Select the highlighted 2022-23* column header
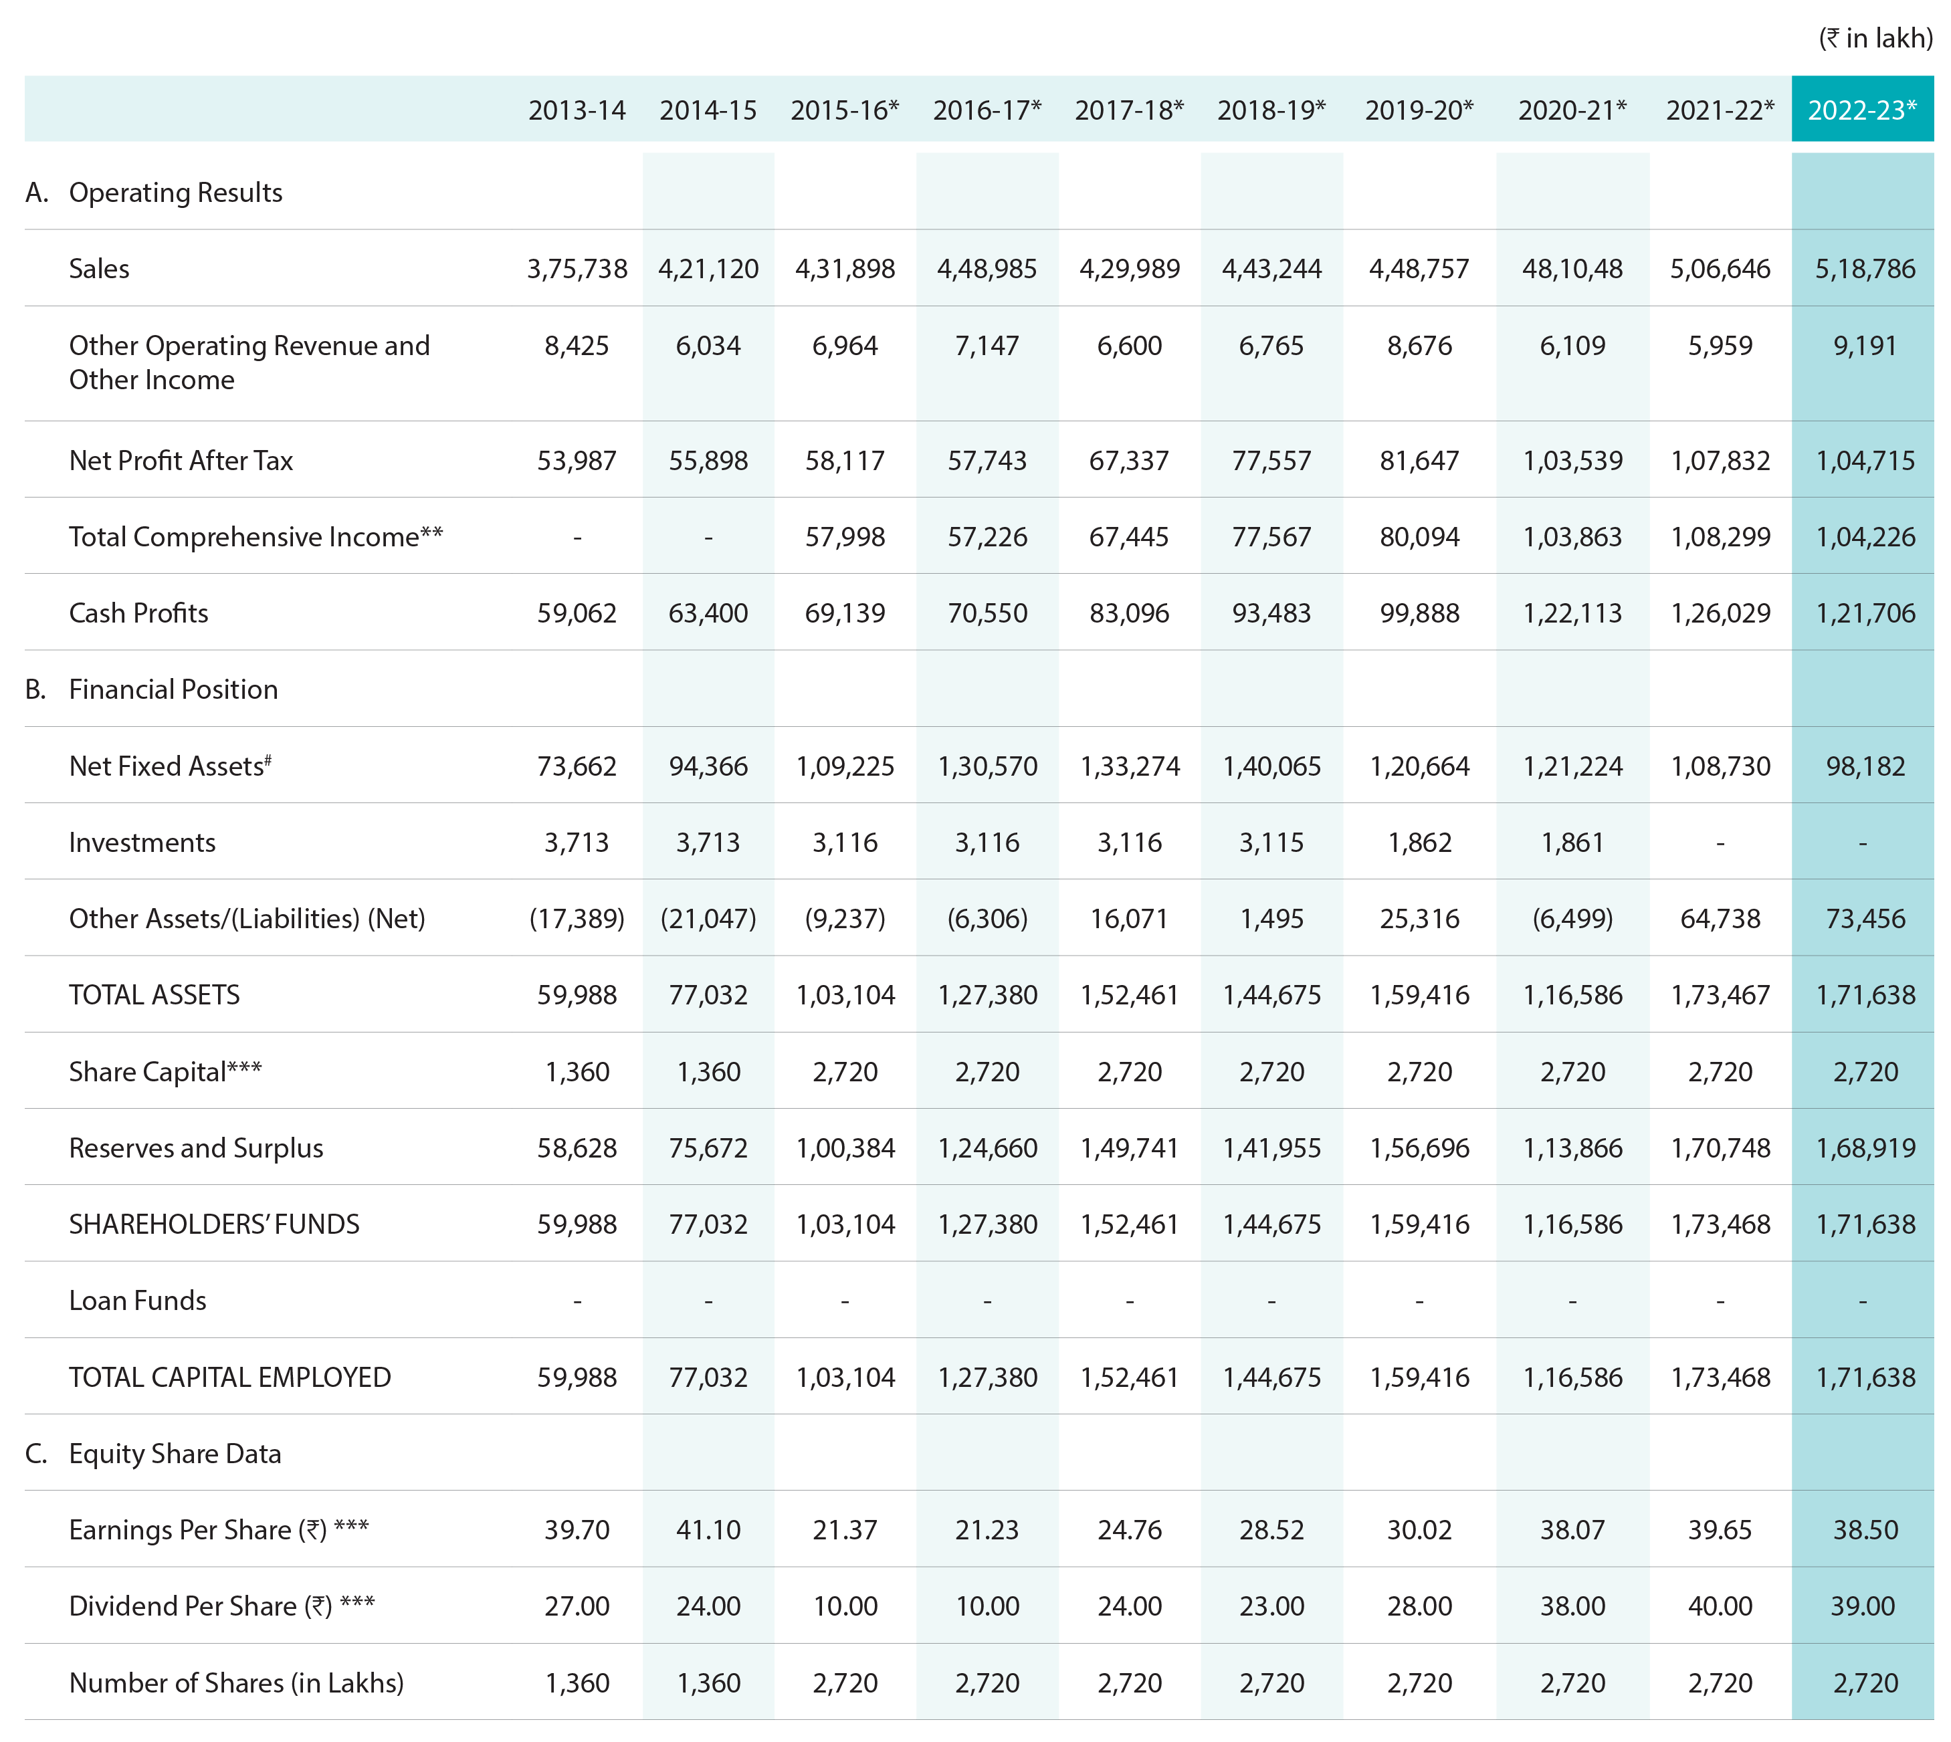Viewport: 1951px width, 1742px height. tap(1862, 109)
